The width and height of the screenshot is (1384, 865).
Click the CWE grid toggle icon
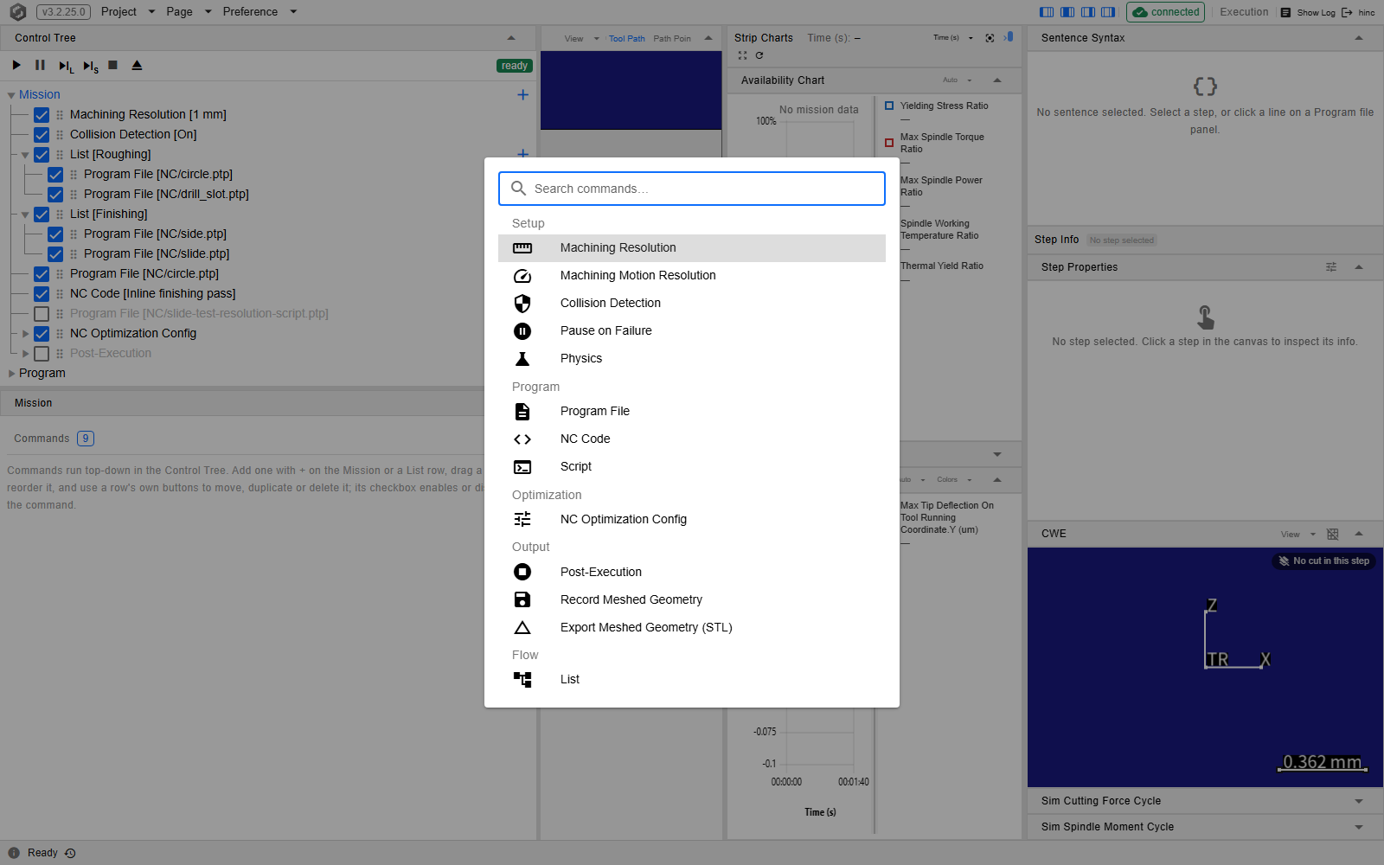[x=1333, y=534]
